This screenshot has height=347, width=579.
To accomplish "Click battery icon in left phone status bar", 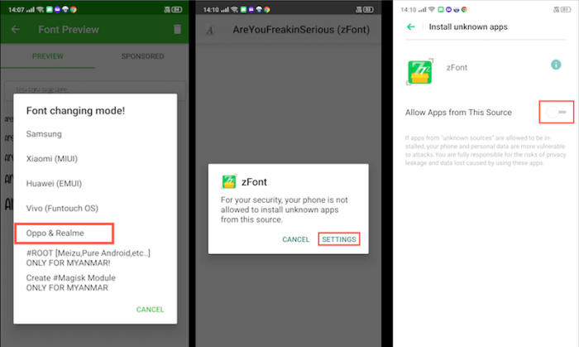I will [x=177, y=9].
